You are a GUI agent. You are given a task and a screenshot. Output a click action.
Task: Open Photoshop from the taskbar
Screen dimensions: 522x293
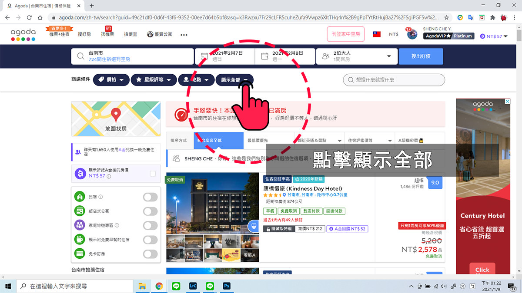tap(226, 286)
